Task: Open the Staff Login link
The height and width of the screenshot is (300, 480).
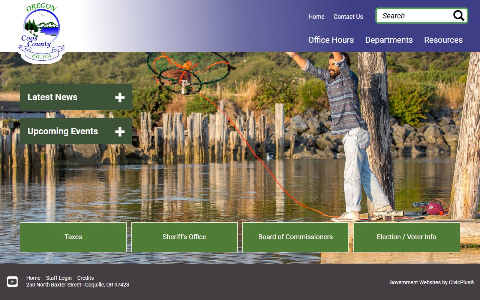Action: (x=58, y=278)
